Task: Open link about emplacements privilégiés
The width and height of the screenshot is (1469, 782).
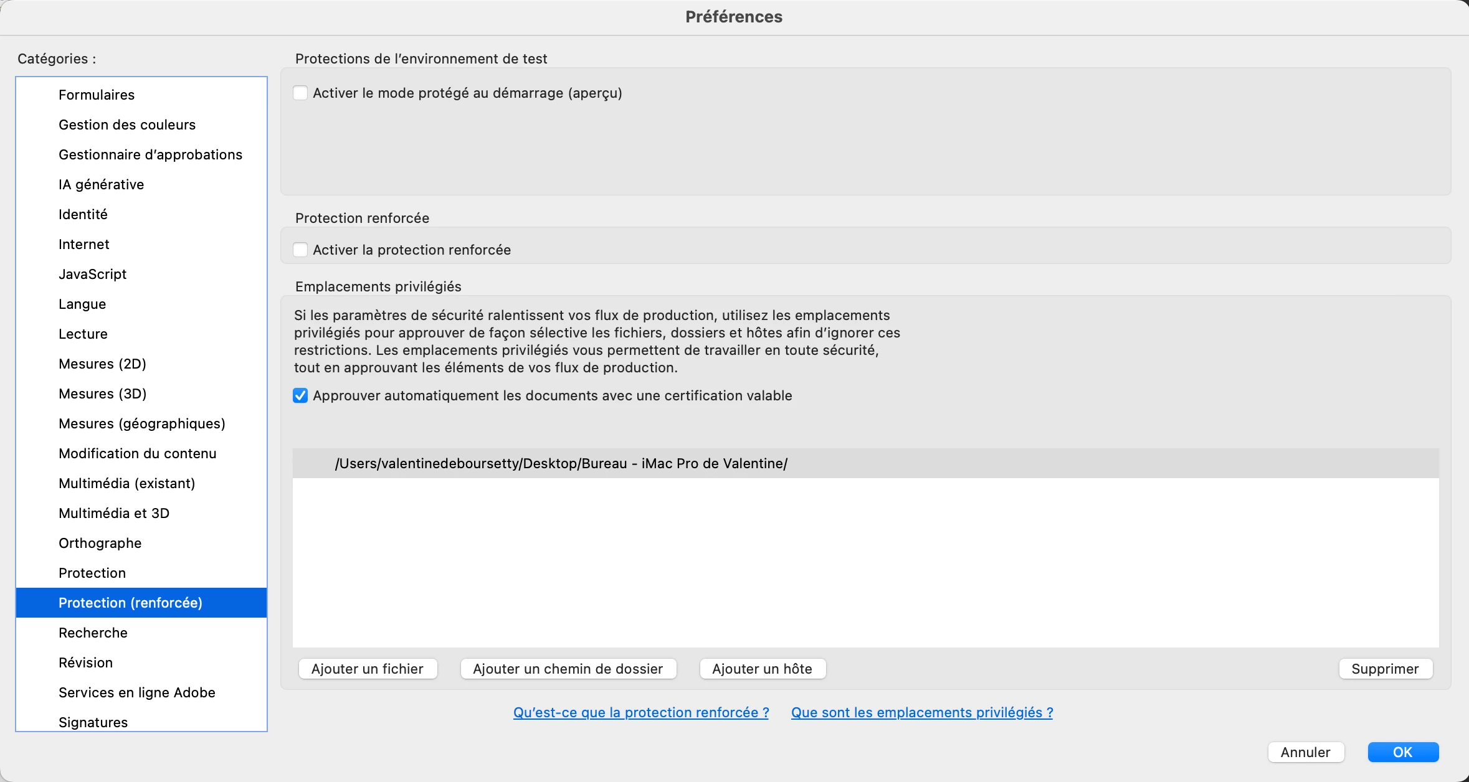Action: click(921, 712)
